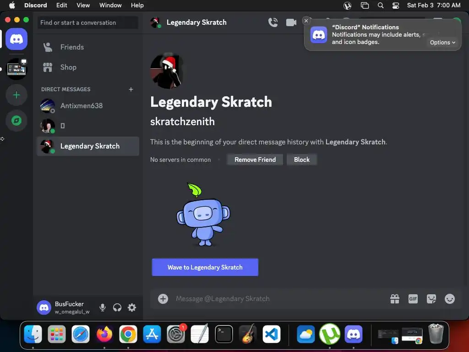Open Visual Studio Code from the Dock
The height and width of the screenshot is (352, 469).
pos(272,334)
